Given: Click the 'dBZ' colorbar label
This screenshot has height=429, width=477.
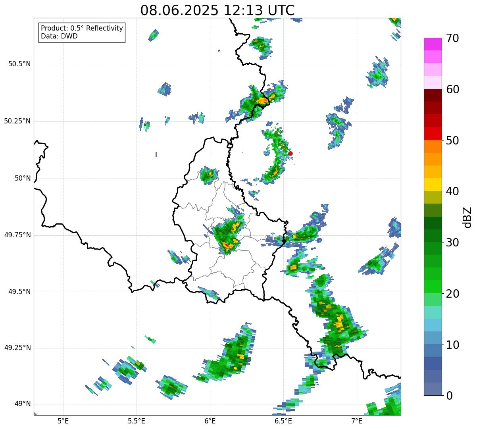Looking at the screenshot, I should (x=467, y=217).
